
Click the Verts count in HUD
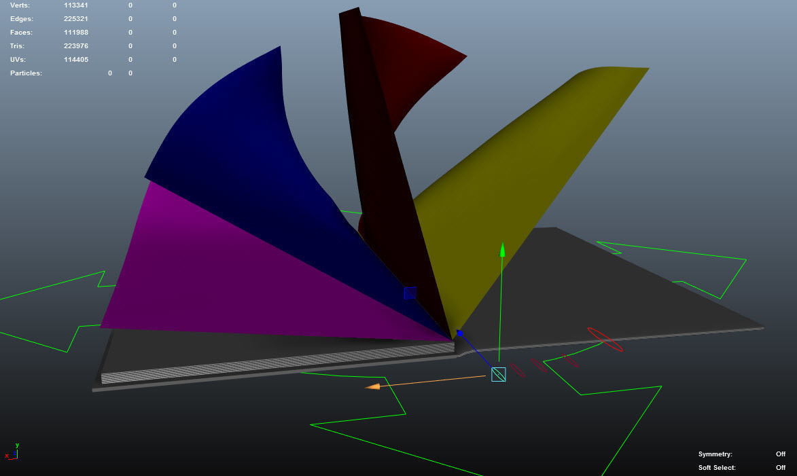pos(75,5)
